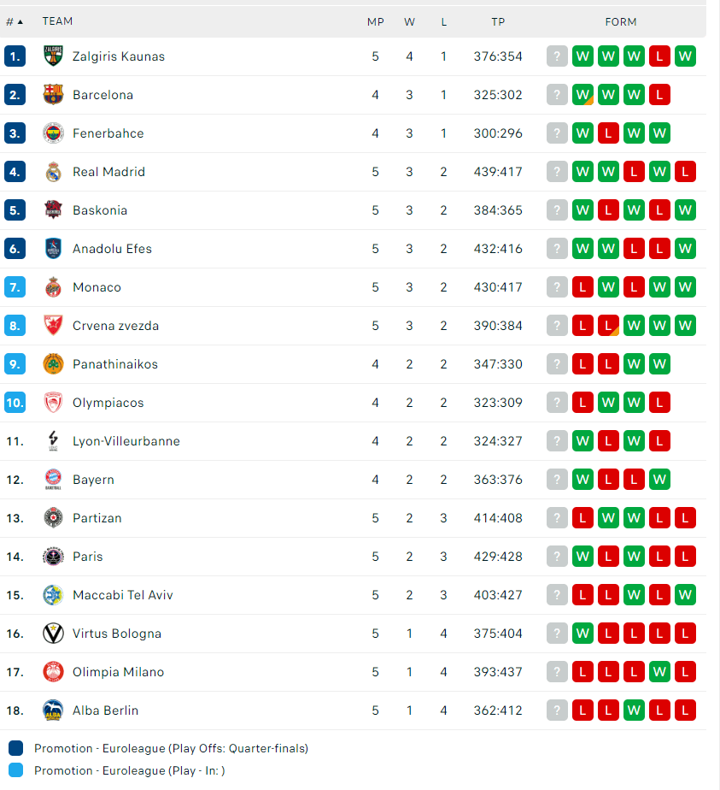Screen dimensions: 720x790
Task: Click Bayern's last W form badge
Action: tap(659, 480)
